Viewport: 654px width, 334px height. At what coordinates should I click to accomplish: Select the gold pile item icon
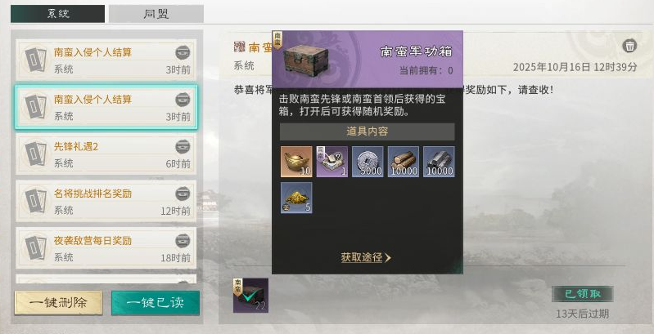[x=296, y=198]
